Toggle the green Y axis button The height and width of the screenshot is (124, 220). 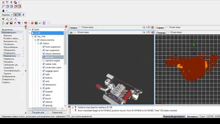pos(19,15)
